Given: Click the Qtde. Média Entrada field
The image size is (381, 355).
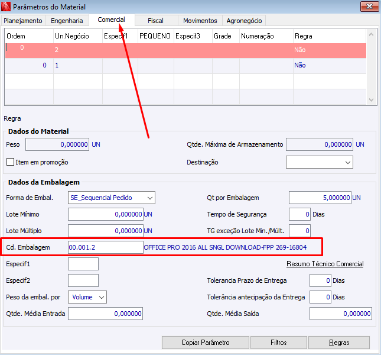Looking at the screenshot, I should tap(106, 314).
